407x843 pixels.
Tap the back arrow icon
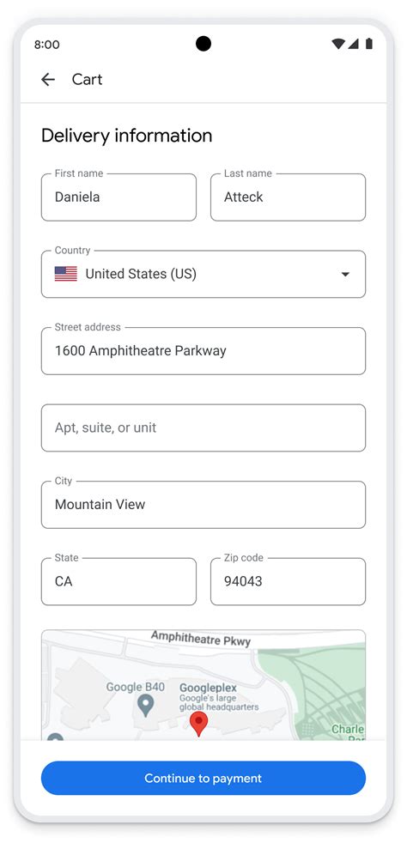click(48, 80)
